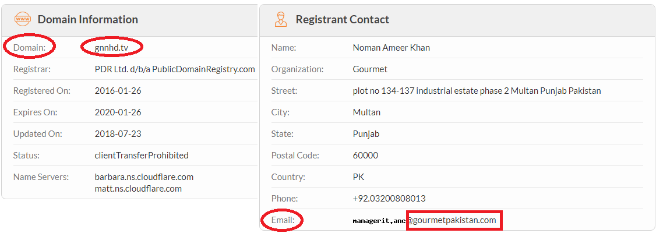Click the organization value Gourmet
656x233 pixels.
point(370,69)
